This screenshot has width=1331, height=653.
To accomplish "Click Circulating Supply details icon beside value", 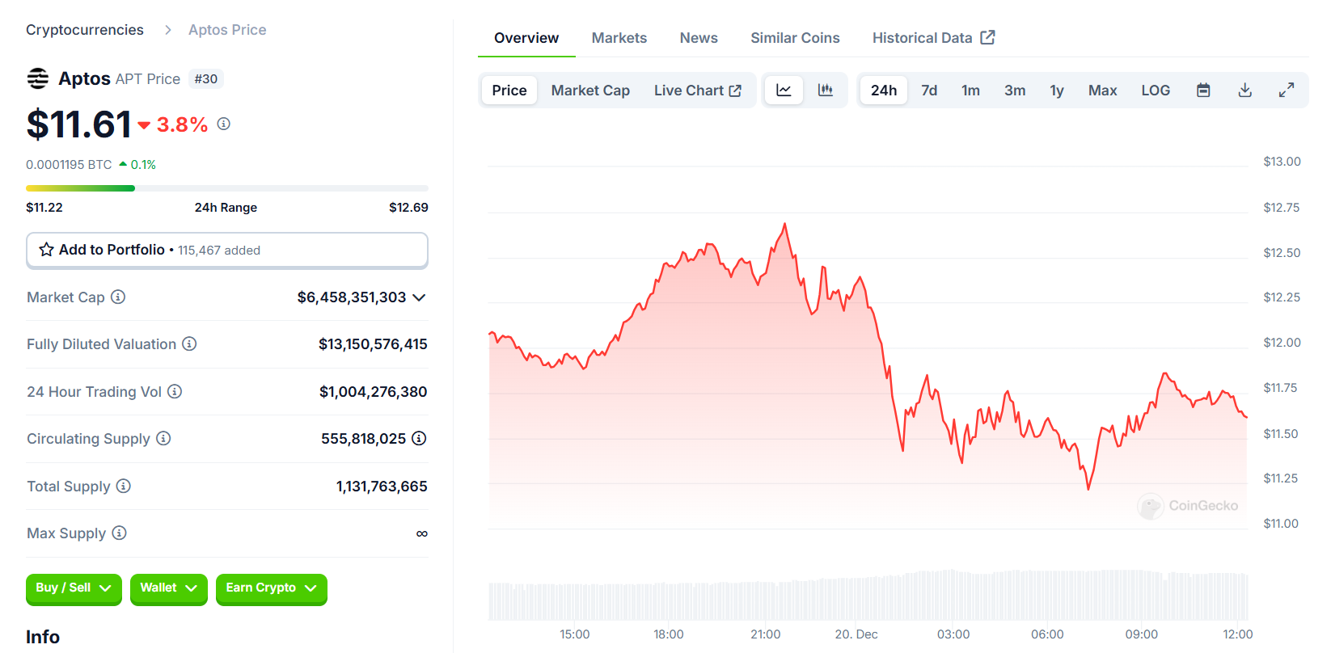I will [419, 438].
